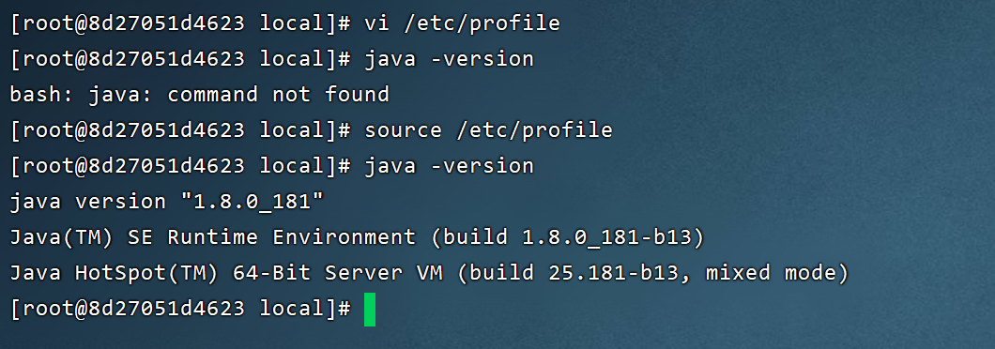Click the last prompt '[root@8d27051d4623 local]#'
Image resolution: width=995 pixels, height=349 pixels.
(x=181, y=309)
